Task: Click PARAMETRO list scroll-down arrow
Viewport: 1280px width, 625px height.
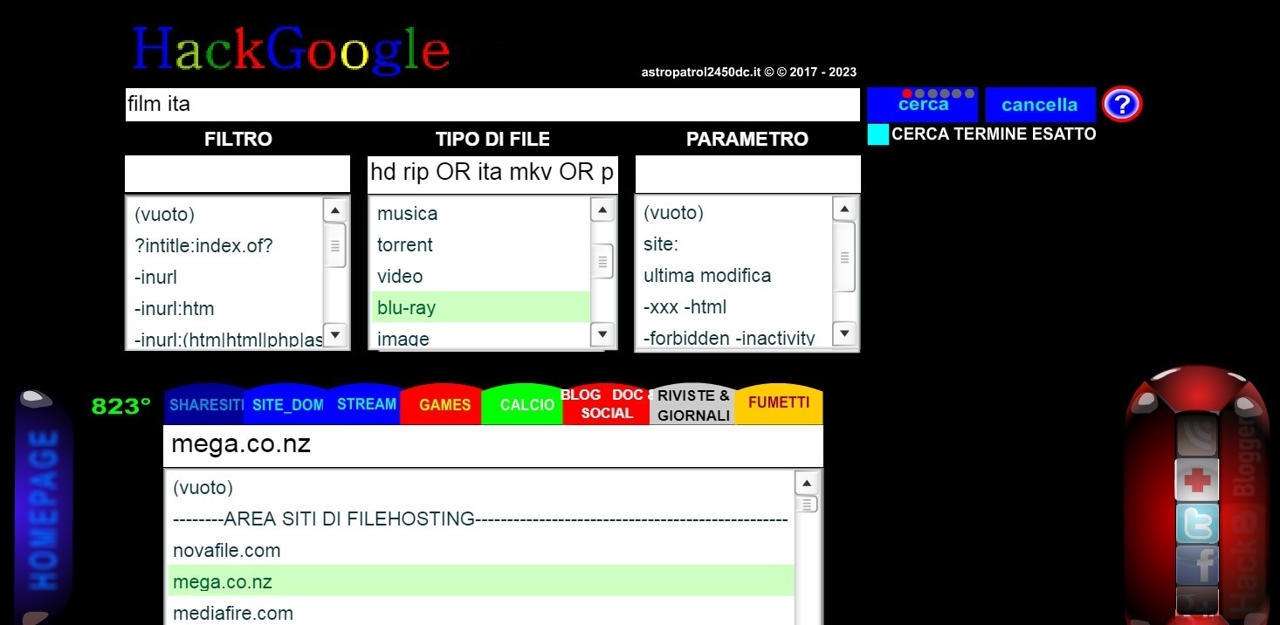Action: [x=843, y=333]
